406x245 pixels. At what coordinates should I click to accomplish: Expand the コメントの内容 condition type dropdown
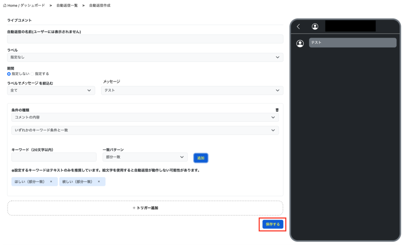pos(145,117)
